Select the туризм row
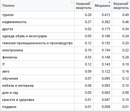Image resolution: width=130 pixels, height=111 pixels. click(x=65, y=15)
